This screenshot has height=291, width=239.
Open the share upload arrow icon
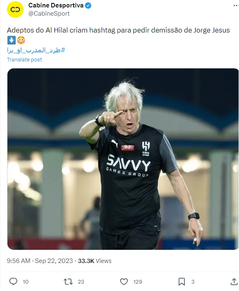234,282
